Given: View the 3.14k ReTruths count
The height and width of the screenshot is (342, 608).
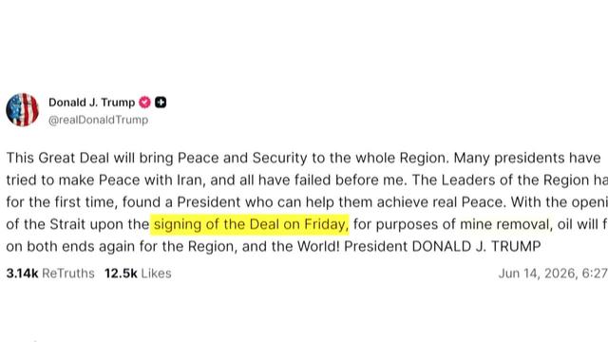Looking at the screenshot, I should [x=22, y=274].
